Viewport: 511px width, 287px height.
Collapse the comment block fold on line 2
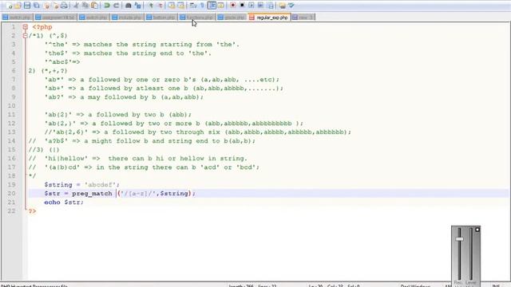pos(25,36)
